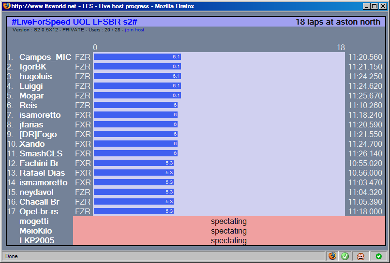Click the 'Done' status bar text

point(12,256)
